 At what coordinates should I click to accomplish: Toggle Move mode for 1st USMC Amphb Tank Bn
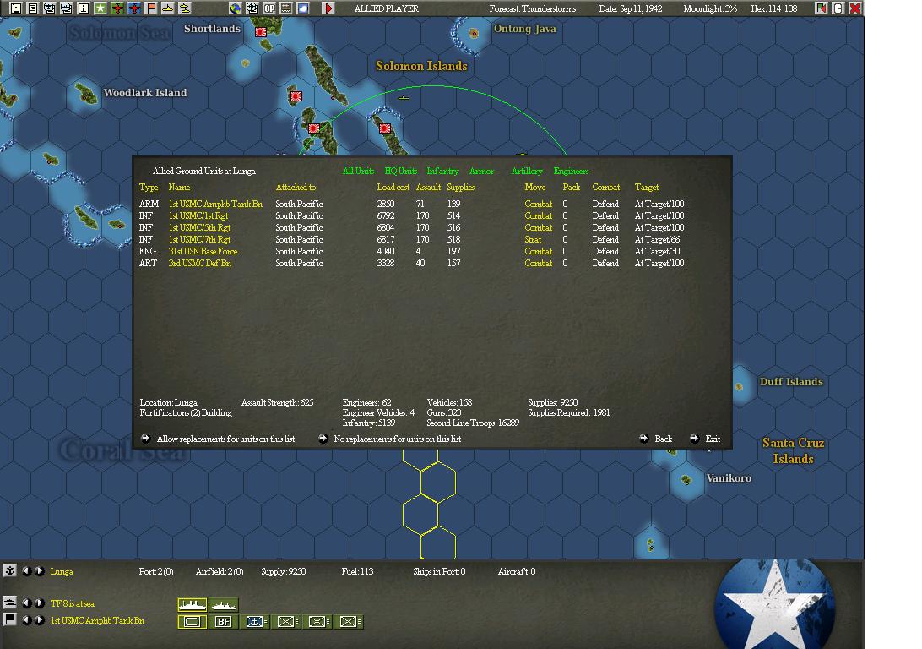[x=538, y=205]
